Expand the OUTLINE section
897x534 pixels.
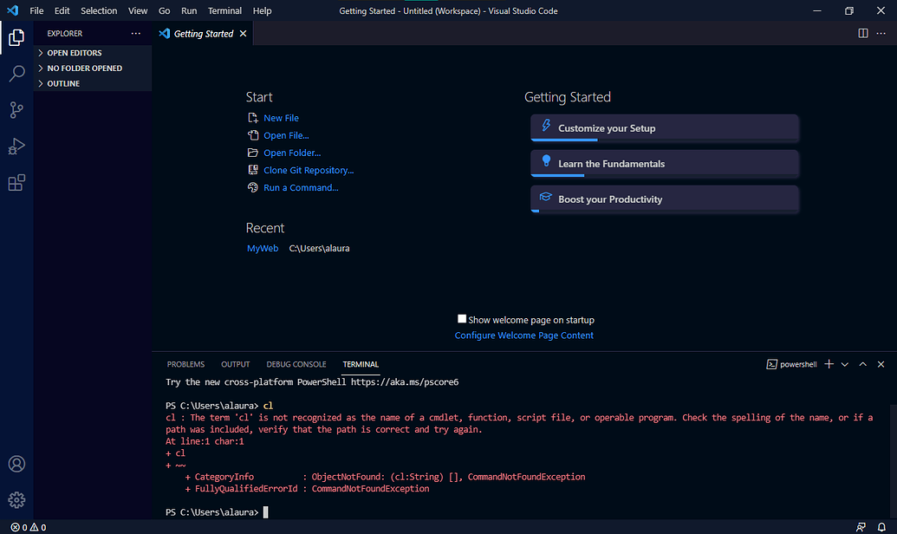62,83
